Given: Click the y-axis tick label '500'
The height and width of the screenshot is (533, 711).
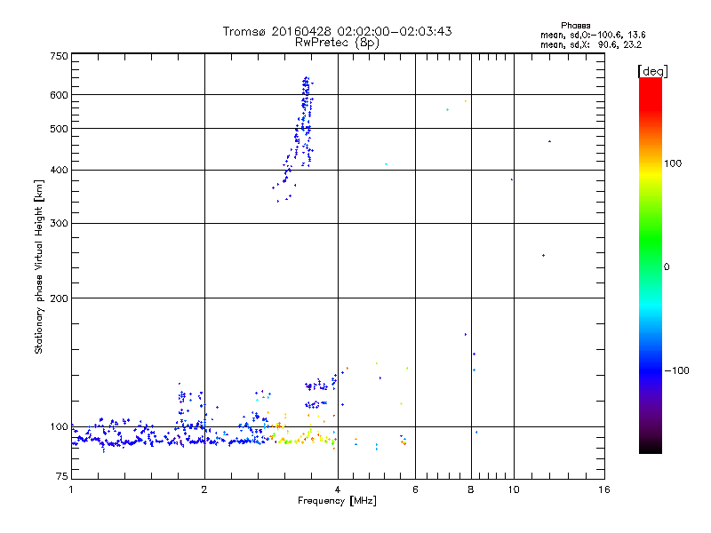Looking at the screenshot, I should coord(59,129).
